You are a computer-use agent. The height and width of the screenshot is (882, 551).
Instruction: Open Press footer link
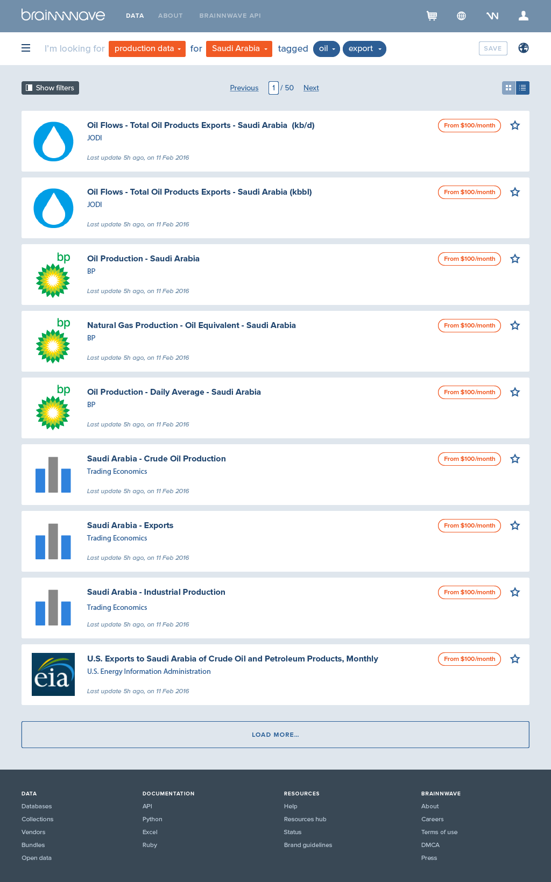pos(429,858)
